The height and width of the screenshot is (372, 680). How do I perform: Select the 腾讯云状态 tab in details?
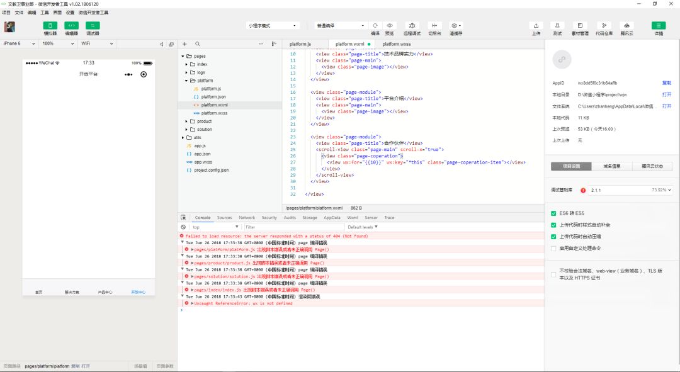tap(652, 166)
